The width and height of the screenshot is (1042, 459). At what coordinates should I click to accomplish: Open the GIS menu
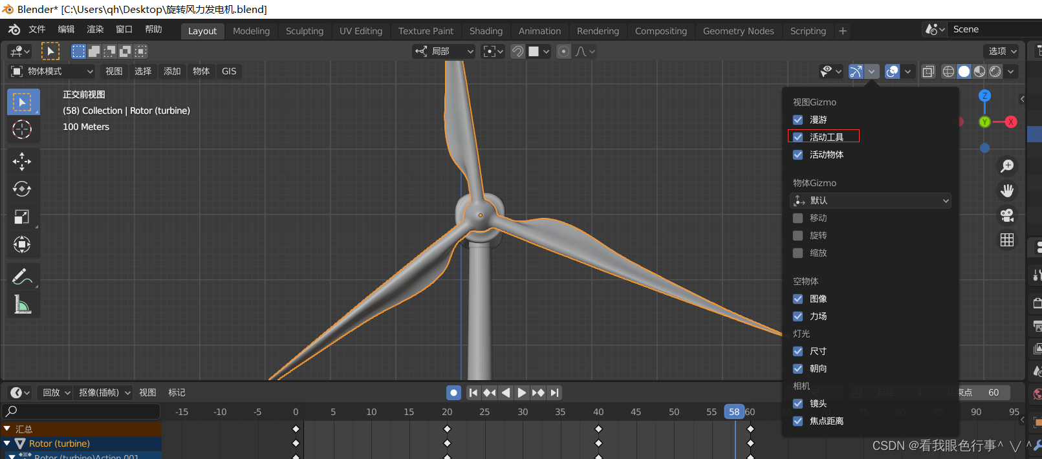(229, 71)
